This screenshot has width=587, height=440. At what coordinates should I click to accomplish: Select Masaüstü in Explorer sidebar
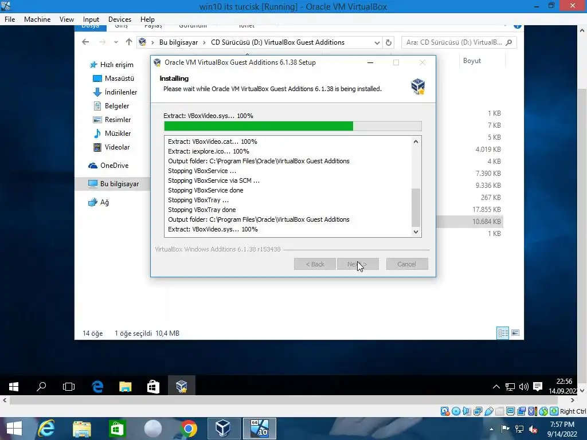[114, 78]
